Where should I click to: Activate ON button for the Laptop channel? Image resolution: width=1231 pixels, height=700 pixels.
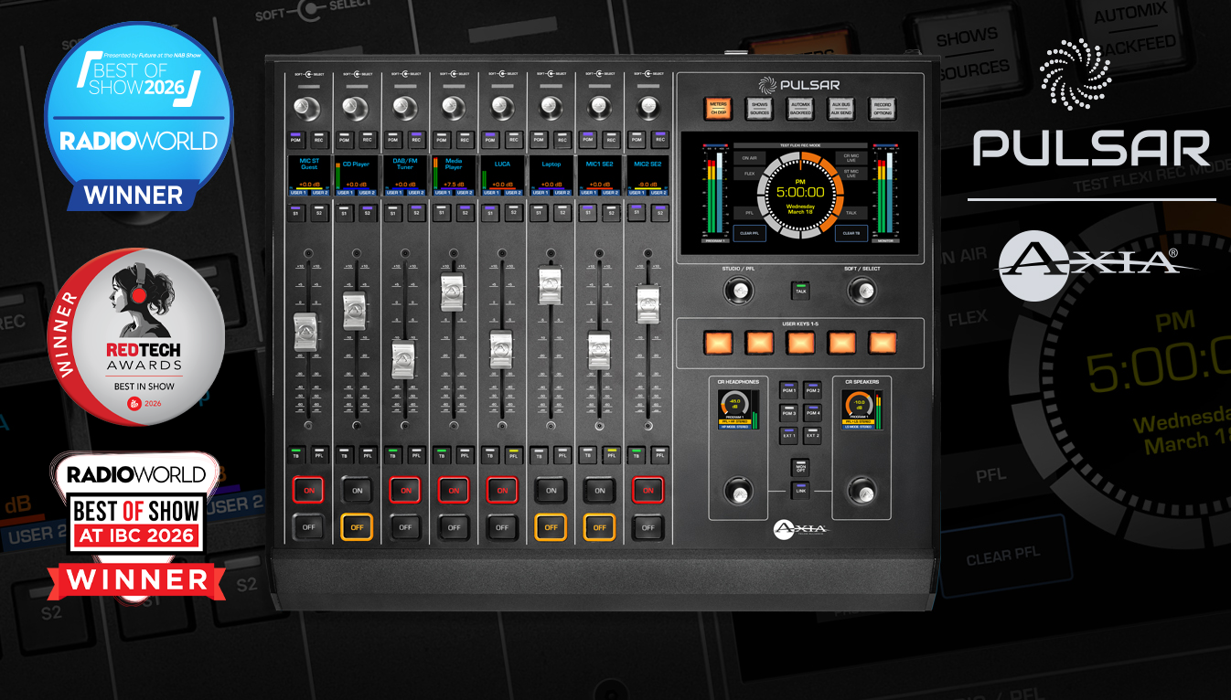point(551,490)
